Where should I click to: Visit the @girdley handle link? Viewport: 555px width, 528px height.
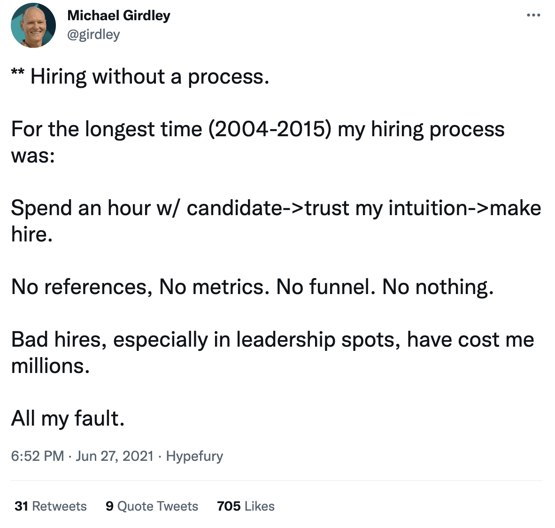tap(93, 35)
